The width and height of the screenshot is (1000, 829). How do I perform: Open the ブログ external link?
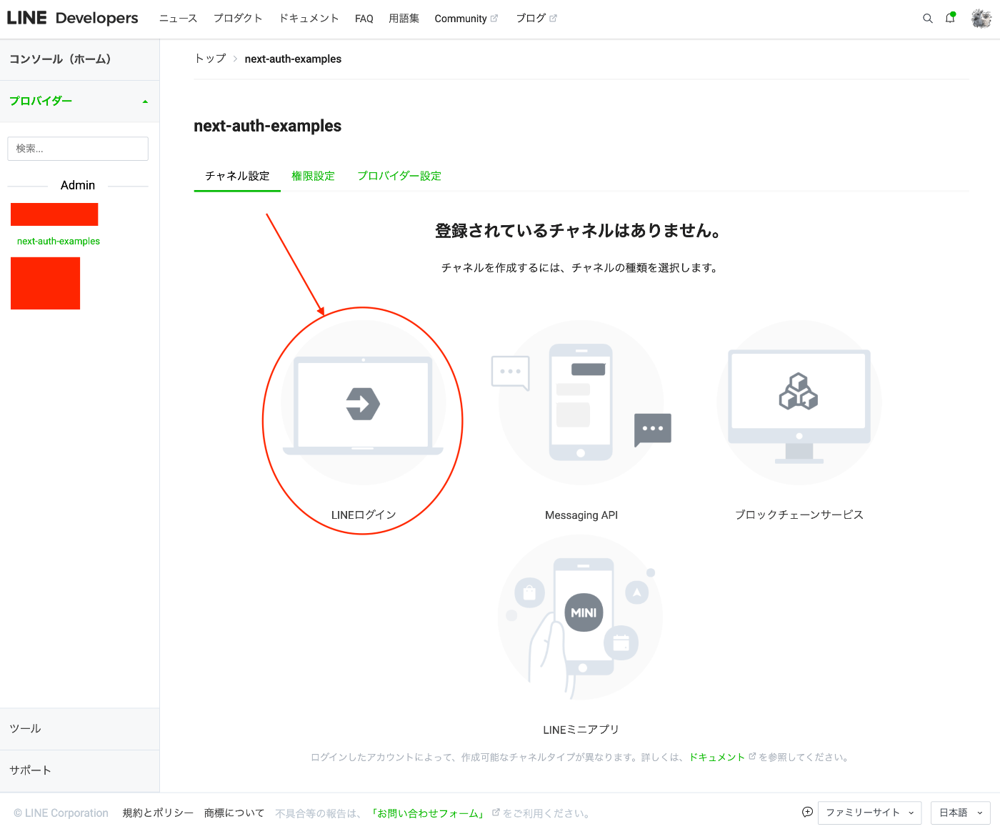536,19
